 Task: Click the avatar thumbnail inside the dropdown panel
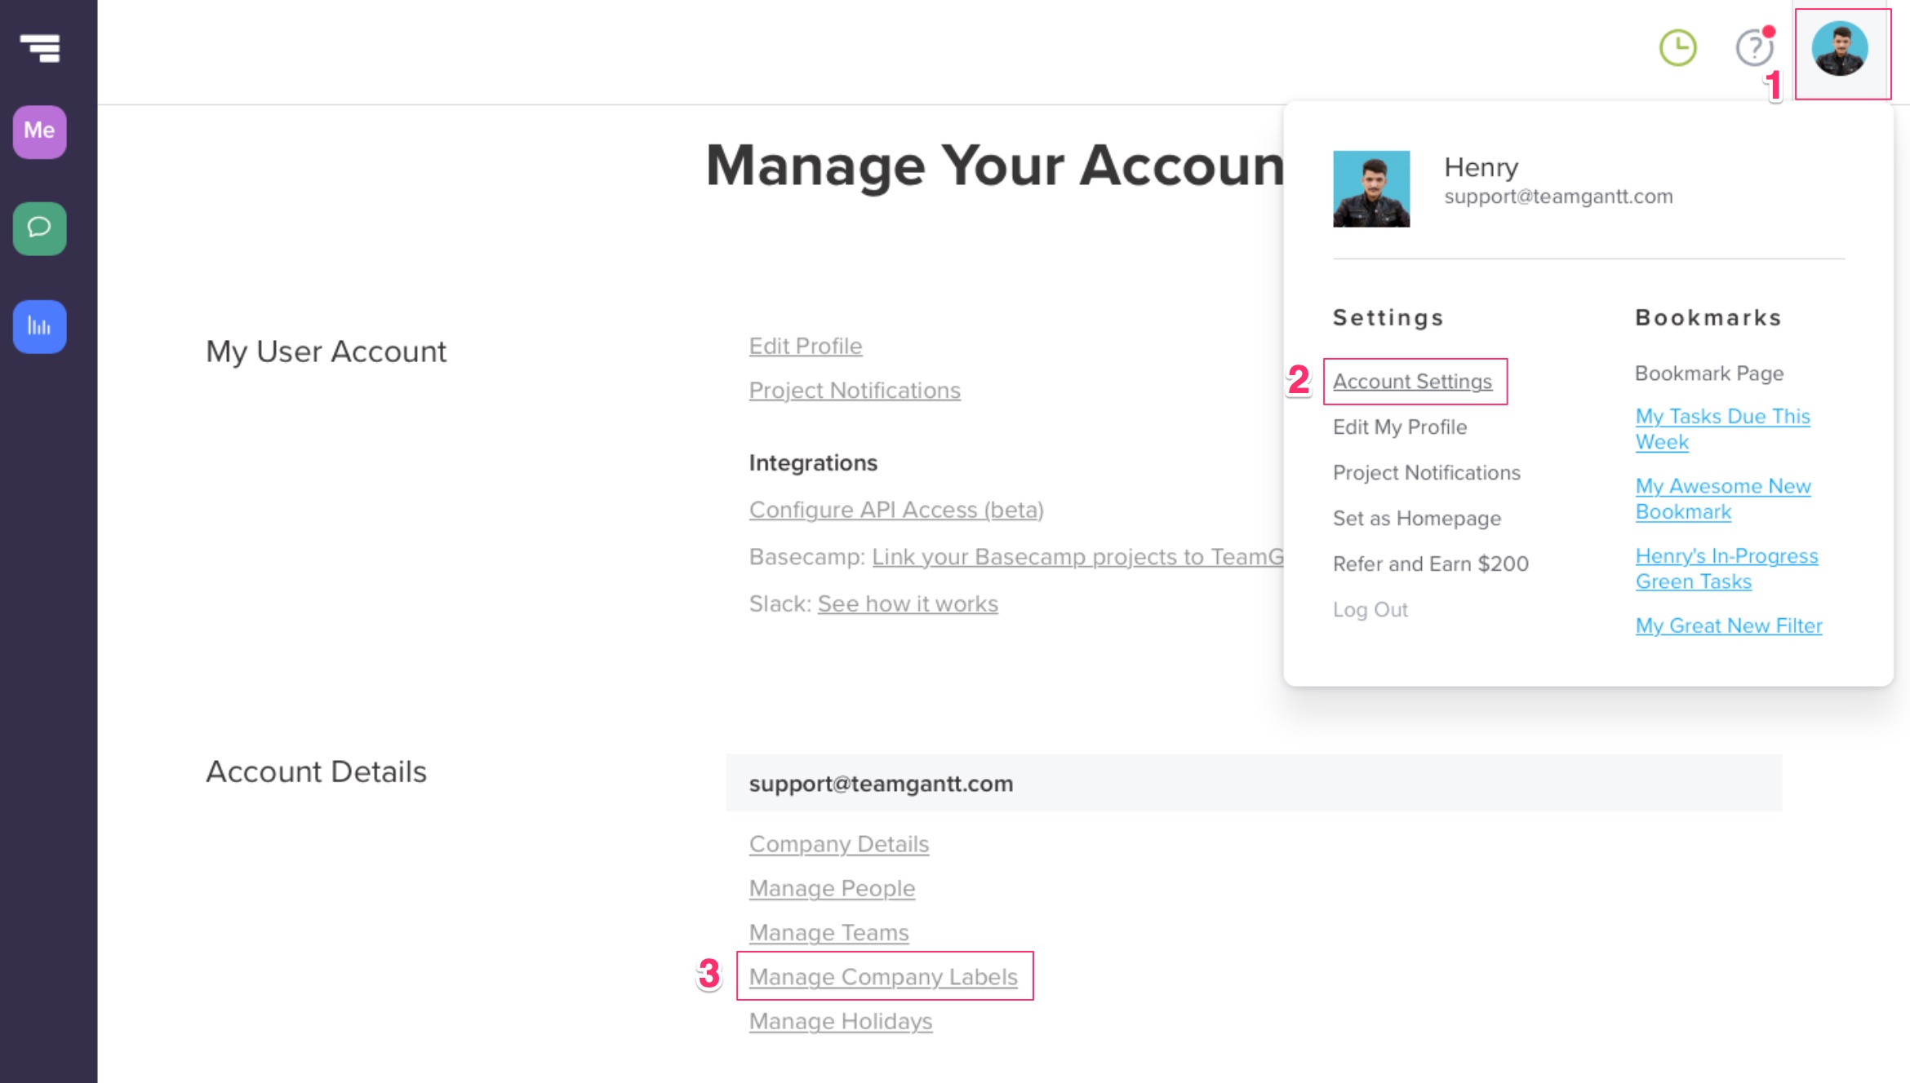1371,188
